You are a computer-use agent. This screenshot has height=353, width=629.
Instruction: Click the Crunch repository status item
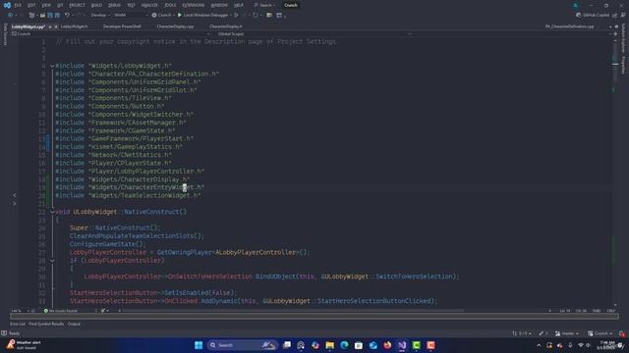click(600, 333)
